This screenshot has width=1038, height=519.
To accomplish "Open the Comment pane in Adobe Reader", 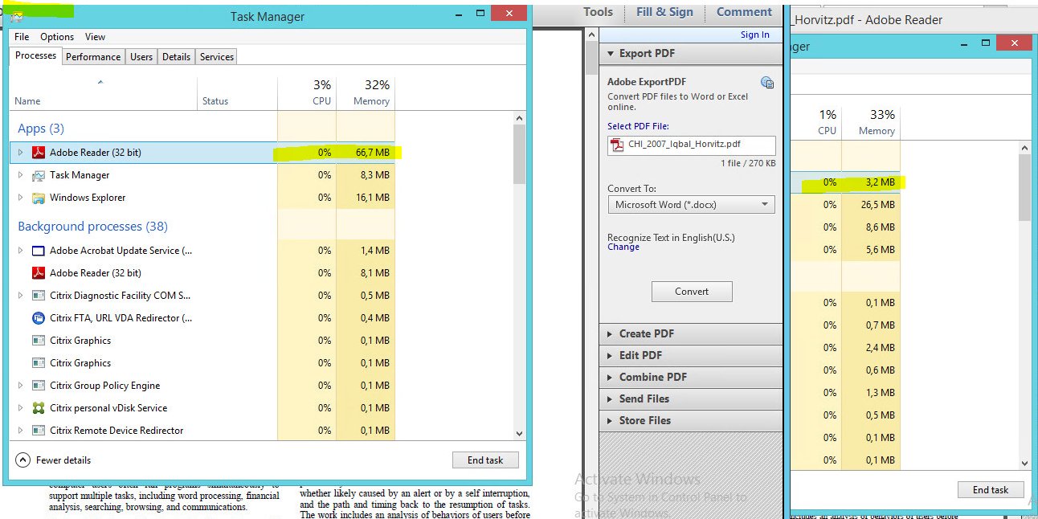I will [x=744, y=12].
